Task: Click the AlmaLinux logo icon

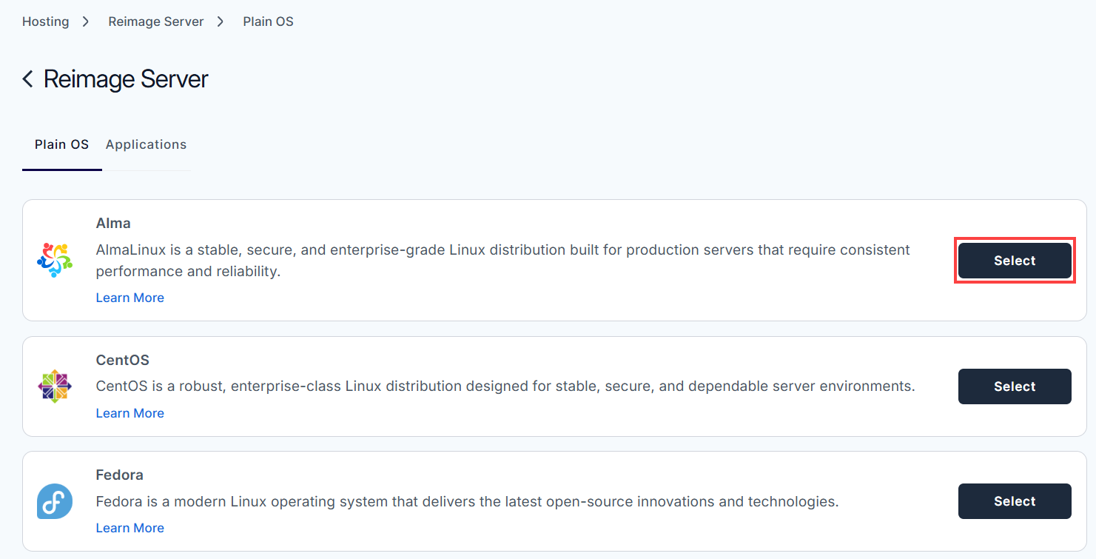Action: coord(55,260)
